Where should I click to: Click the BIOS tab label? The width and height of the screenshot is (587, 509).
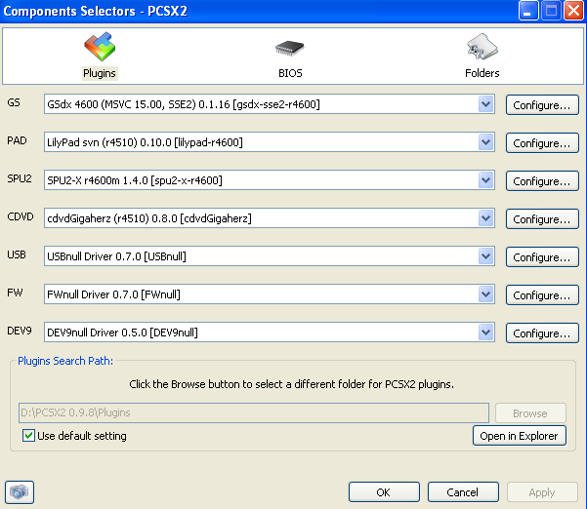290,73
